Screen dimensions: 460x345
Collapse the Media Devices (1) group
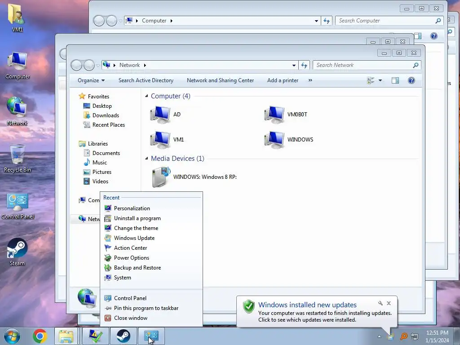pos(146,159)
